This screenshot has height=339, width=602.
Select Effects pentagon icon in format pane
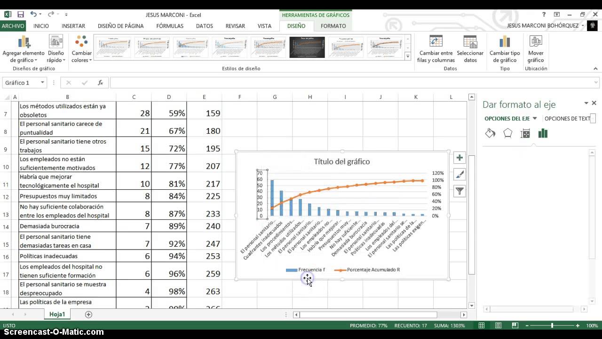point(507,133)
